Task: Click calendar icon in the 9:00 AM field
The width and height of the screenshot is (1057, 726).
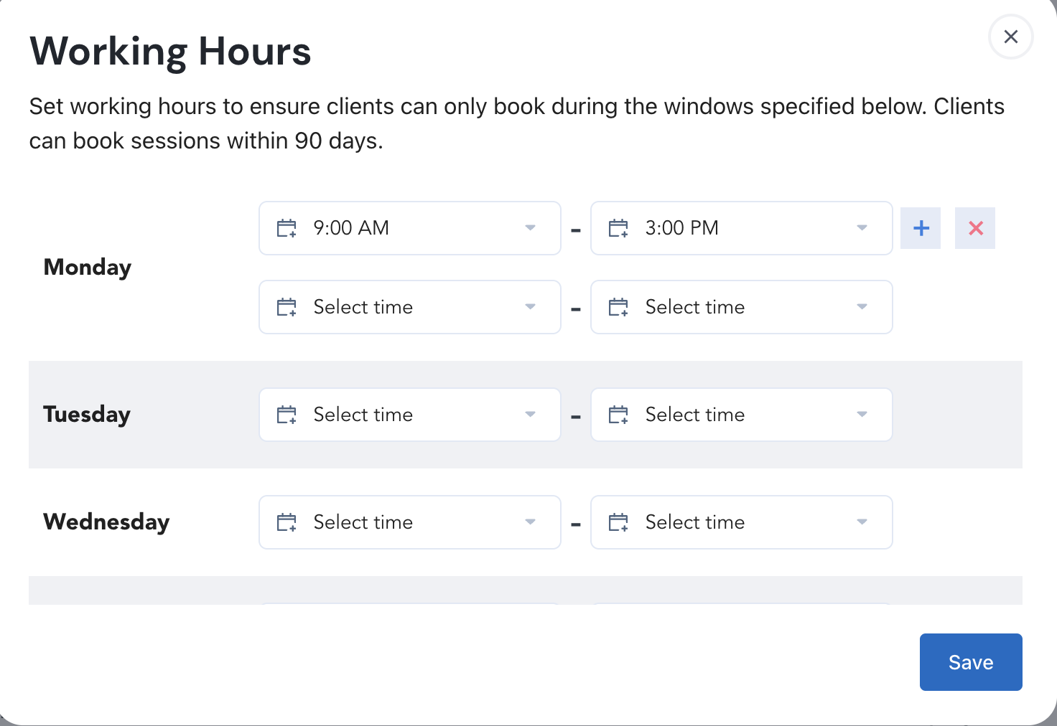Action: (x=287, y=228)
